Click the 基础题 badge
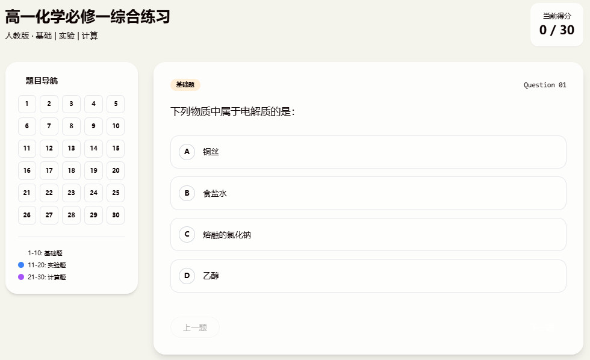 click(x=185, y=85)
